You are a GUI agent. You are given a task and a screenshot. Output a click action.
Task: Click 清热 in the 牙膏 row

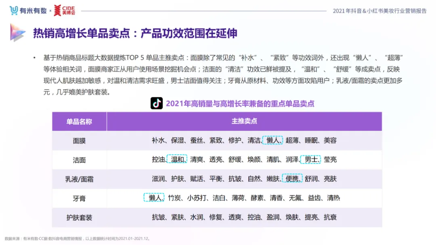coord(333,198)
